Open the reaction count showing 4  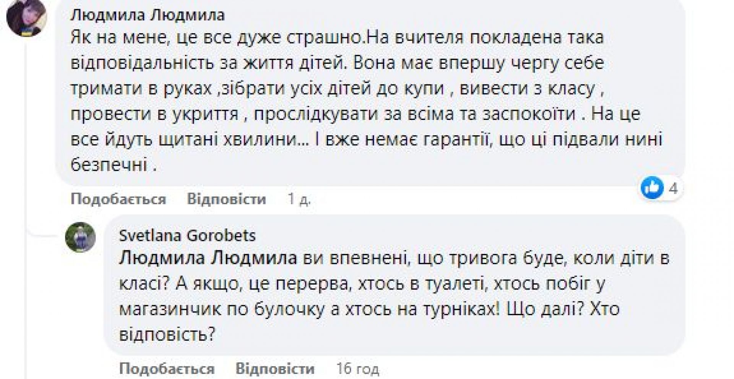tap(673, 188)
